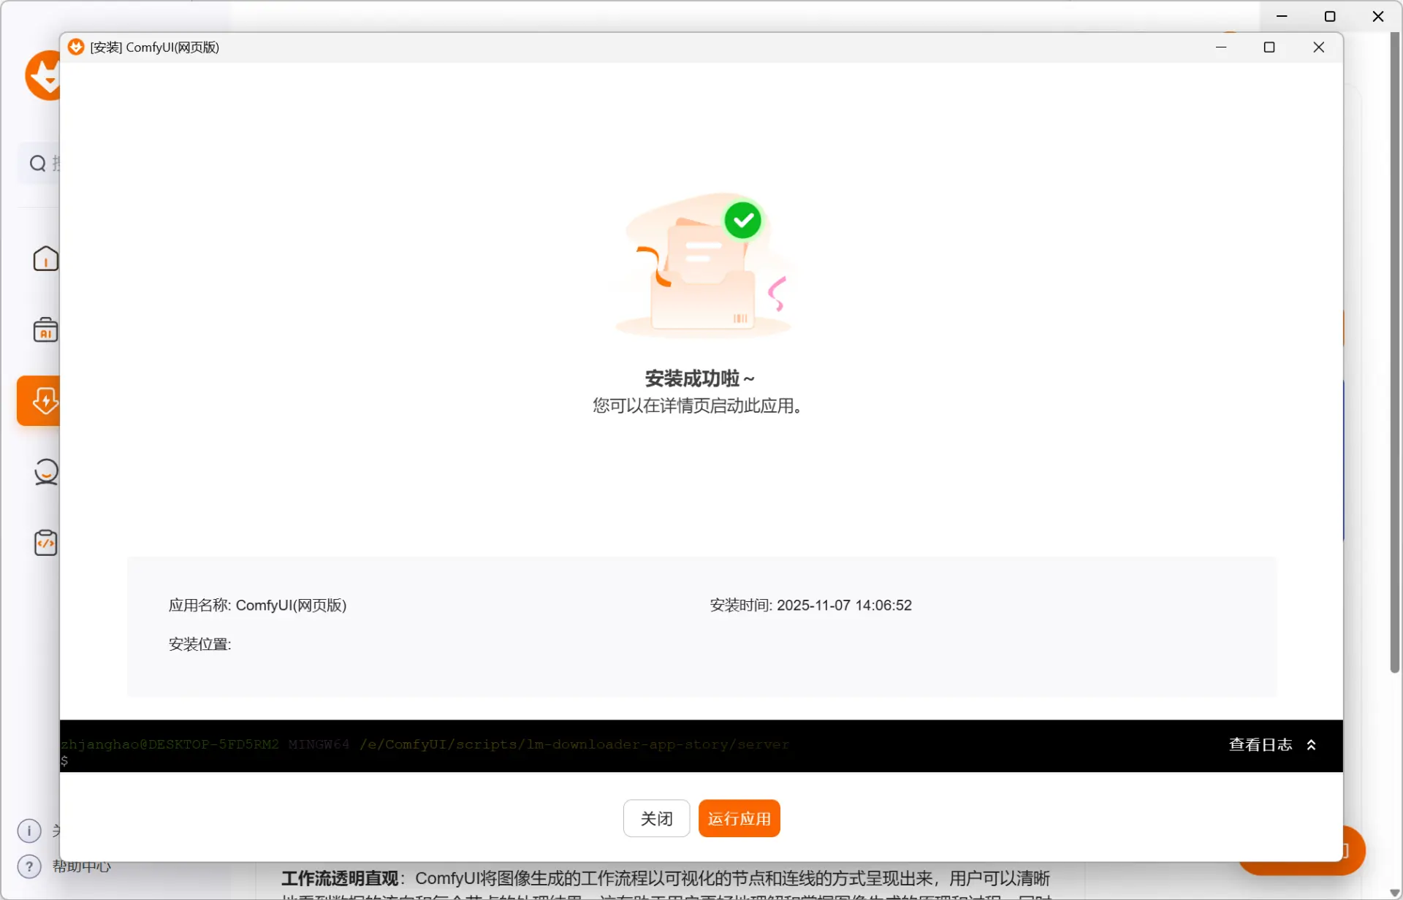
Task: Click the info circle icon at bottom left
Action: pyautogui.click(x=29, y=831)
